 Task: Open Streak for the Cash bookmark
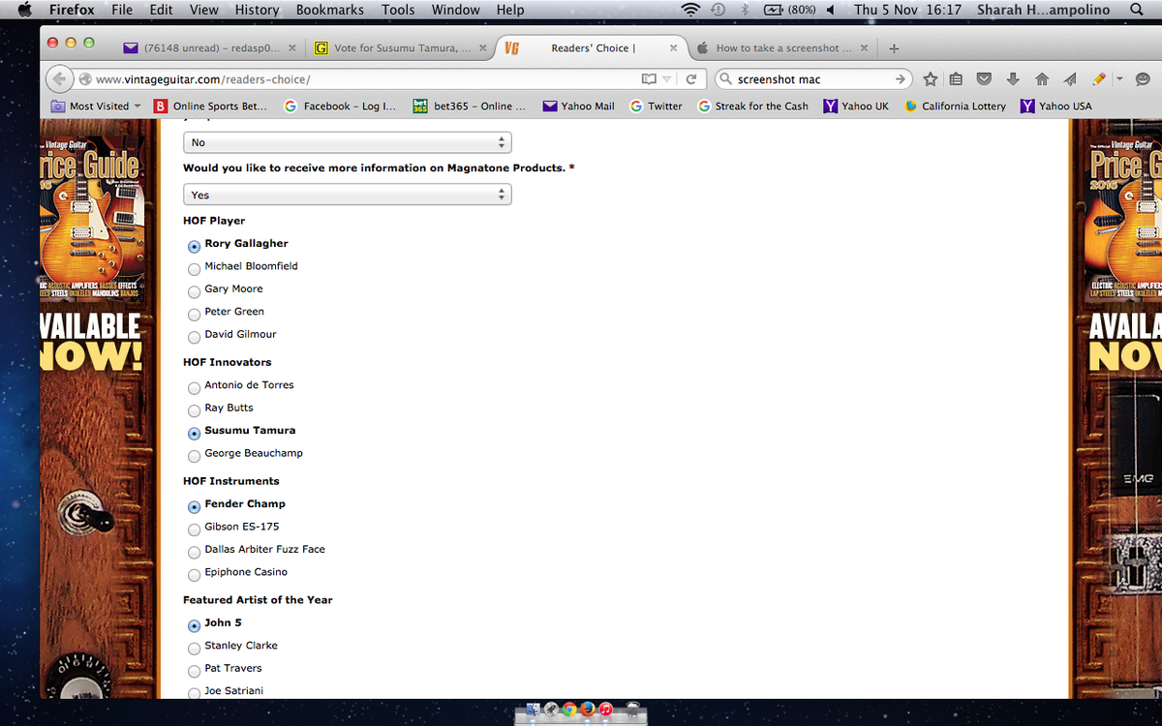(753, 106)
